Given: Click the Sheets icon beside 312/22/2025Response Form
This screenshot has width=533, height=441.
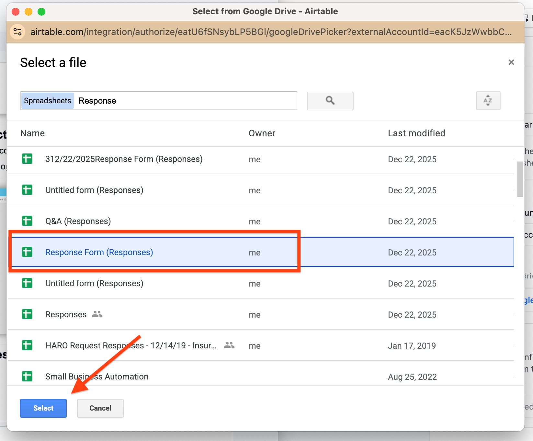Looking at the screenshot, I should pyautogui.click(x=27, y=159).
